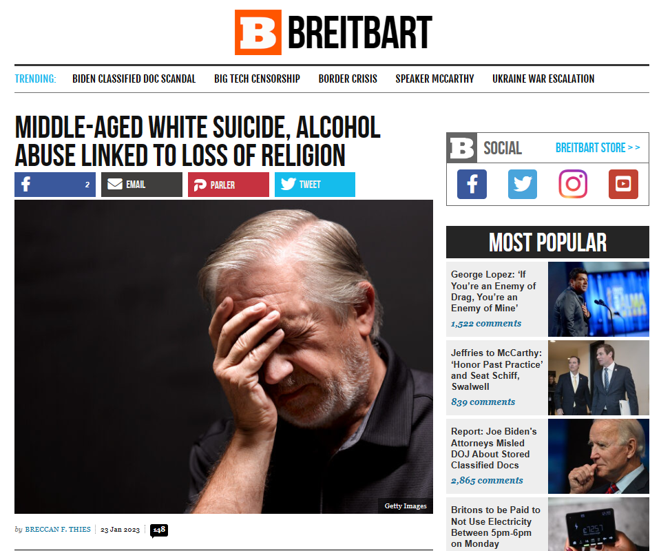Select Big Tech Censorship trending topic

[257, 79]
